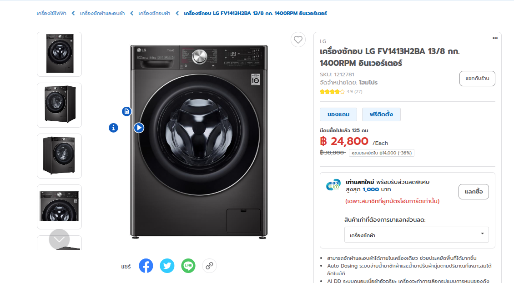Add product to wishlist with heart icon
Image resolution: width=514 pixels, height=283 pixels.
[x=298, y=40]
